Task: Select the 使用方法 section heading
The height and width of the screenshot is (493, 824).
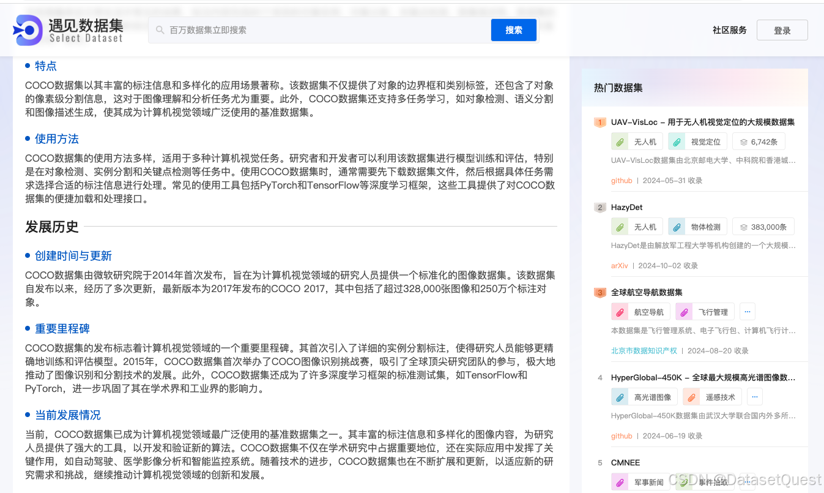Action: coord(57,139)
